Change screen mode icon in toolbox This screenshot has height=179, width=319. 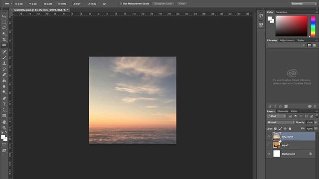click(4, 150)
